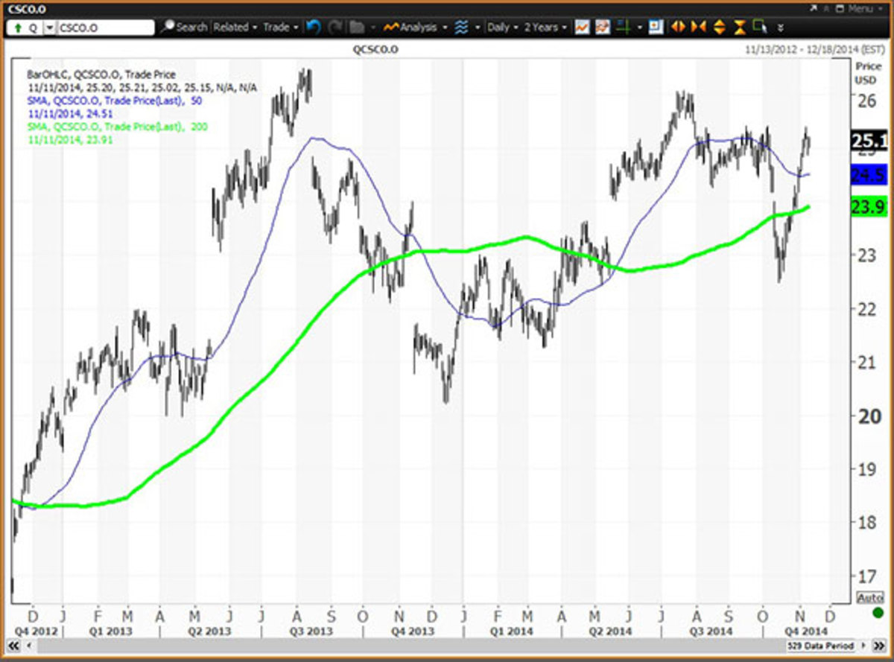
Task: Click the double-arrow scroll-to-end button
Action: (x=880, y=645)
